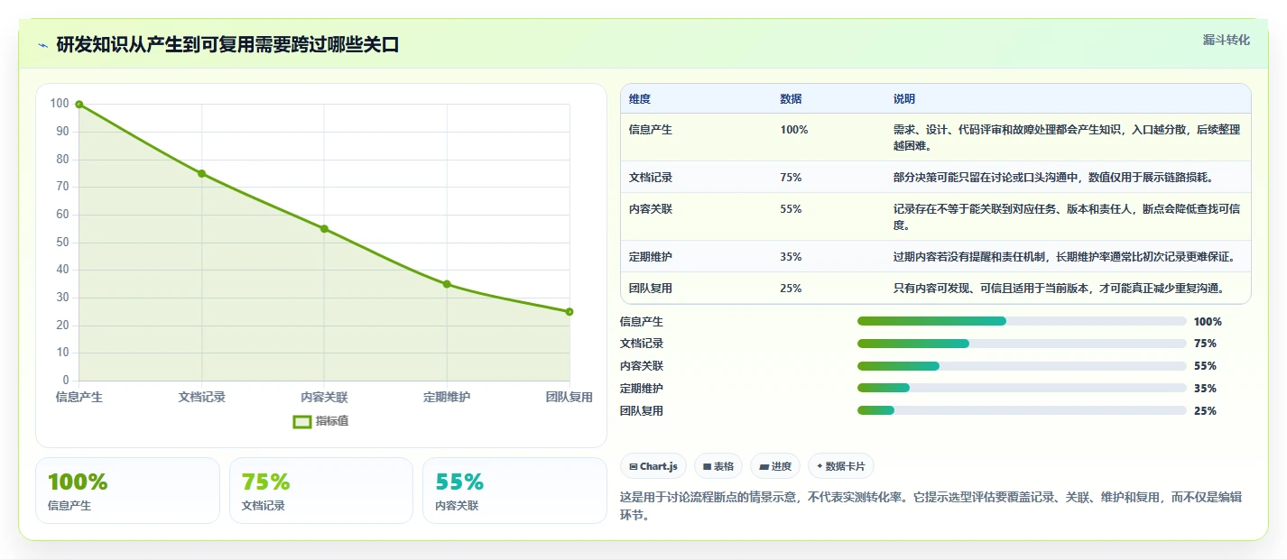Screen dimensions: 1287x560
Task: Click the table description starting 需求、设计、代码评审
Action: (x=1067, y=137)
